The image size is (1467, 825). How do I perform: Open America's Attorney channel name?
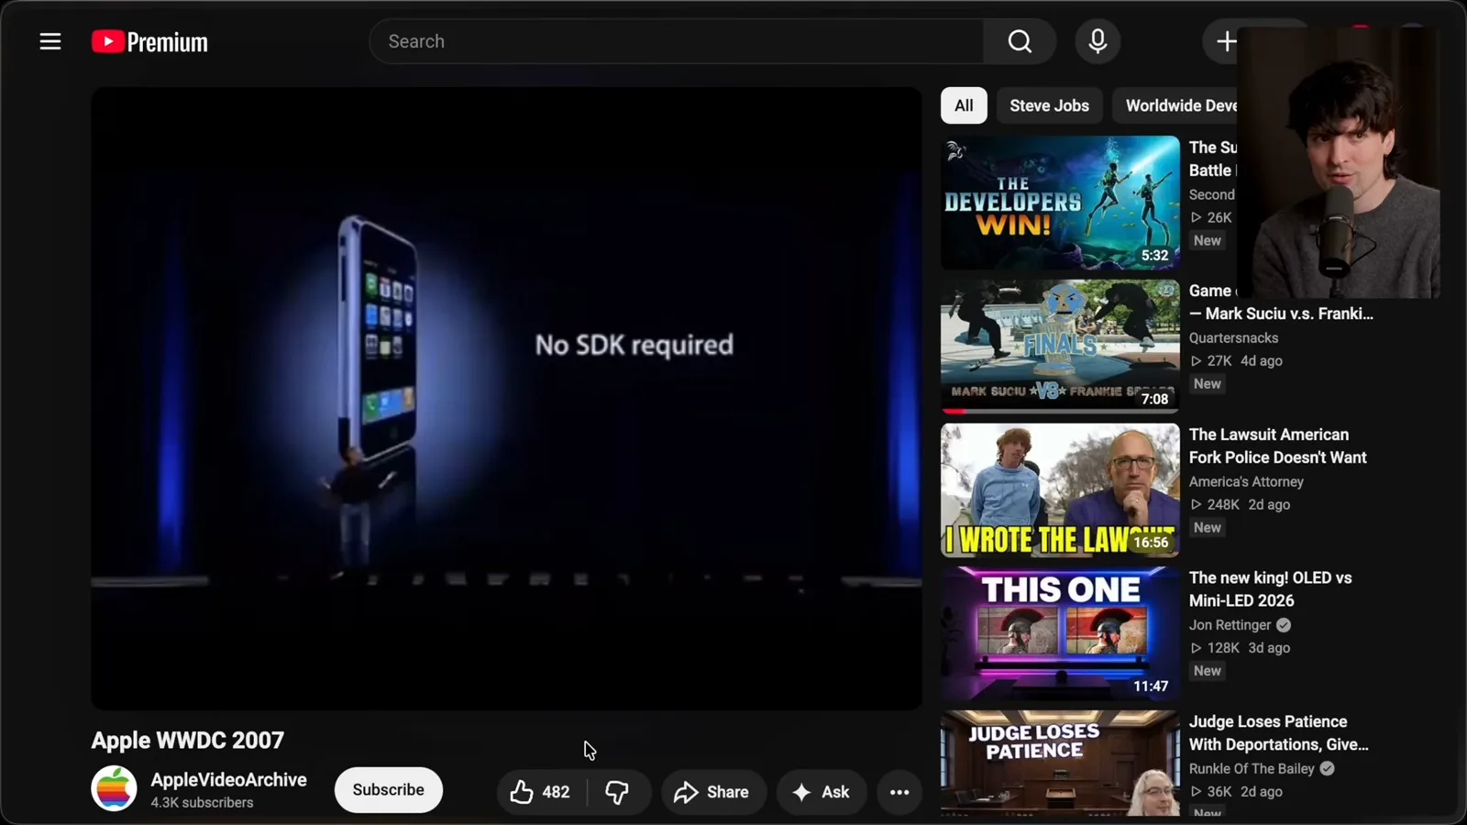point(1246,481)
